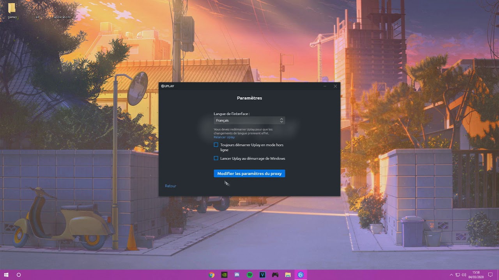Open the Cortana circle on the taskbar
The width and height of the screenshot is (499, 280).
coord(19,275)
